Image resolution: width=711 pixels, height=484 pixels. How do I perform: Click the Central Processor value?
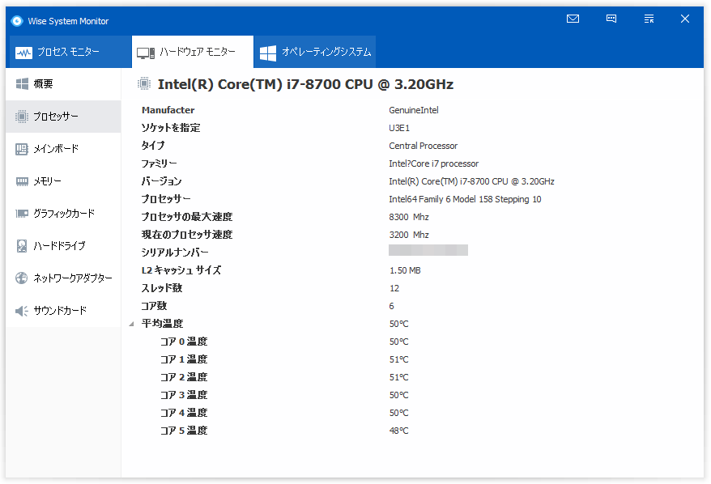pyautogui.click(x=423, y=146)
